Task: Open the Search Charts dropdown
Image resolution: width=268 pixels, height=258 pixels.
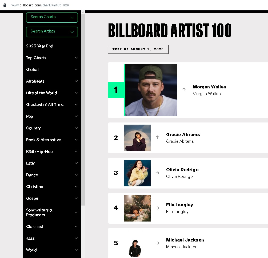Action: (52, 18)
